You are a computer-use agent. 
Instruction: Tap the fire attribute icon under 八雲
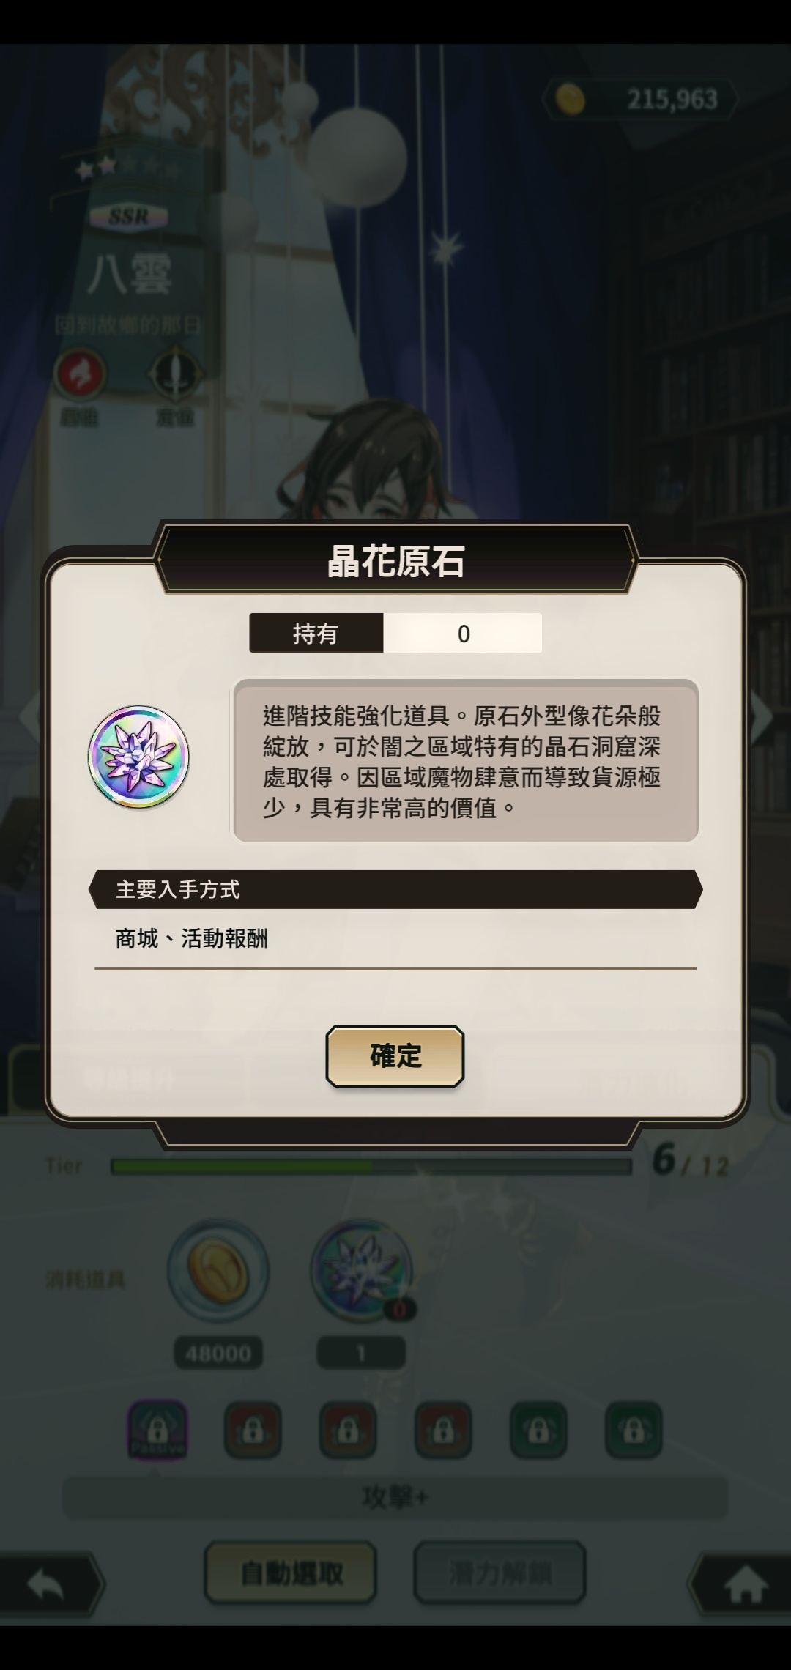pos(80,375)
